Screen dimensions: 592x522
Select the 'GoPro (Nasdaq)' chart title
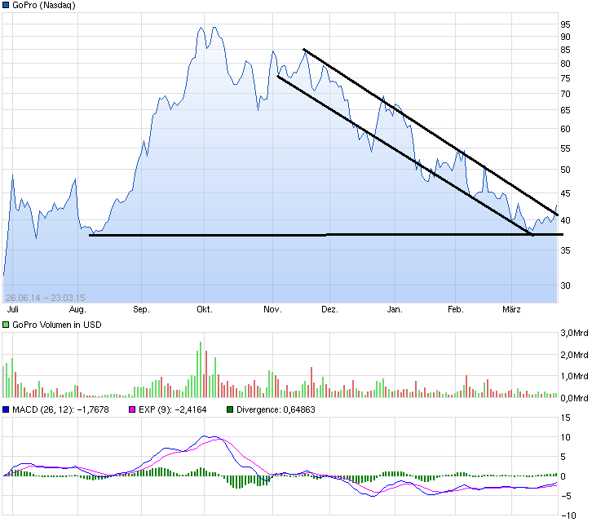[46, 6]
